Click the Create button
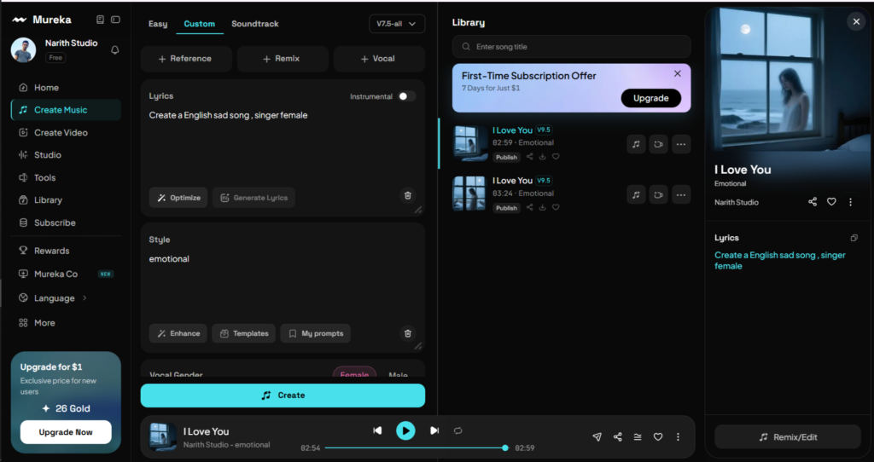Screen dimensions: 874x462 (283, 396)
